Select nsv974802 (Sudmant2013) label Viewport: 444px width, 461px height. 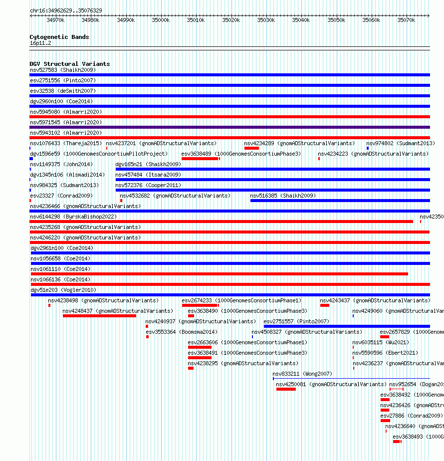401,144
